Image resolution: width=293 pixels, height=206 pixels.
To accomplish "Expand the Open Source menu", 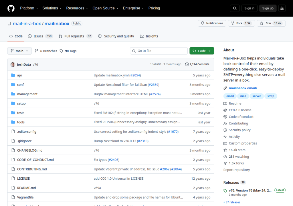I will tap(105, 8).
